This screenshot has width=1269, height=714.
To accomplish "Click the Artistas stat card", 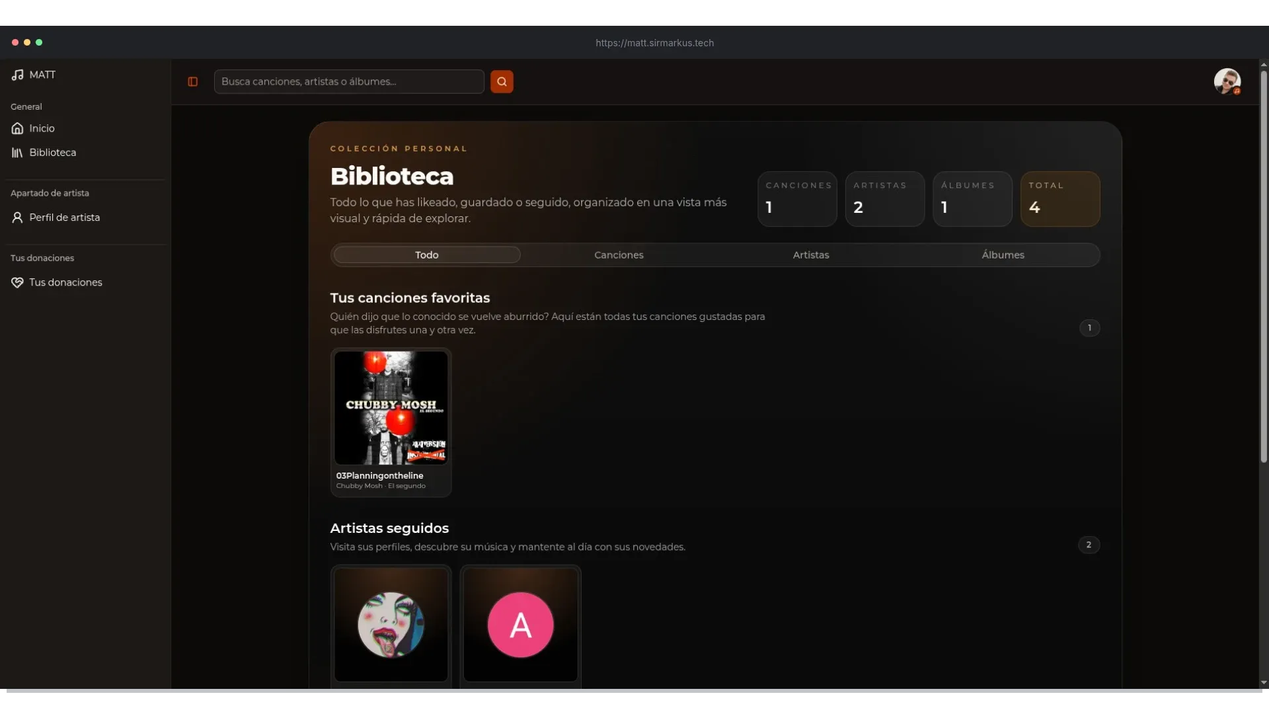I will pos(884,199).
